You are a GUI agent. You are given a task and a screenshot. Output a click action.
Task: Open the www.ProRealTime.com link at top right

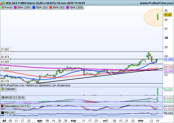pos(156,3)
